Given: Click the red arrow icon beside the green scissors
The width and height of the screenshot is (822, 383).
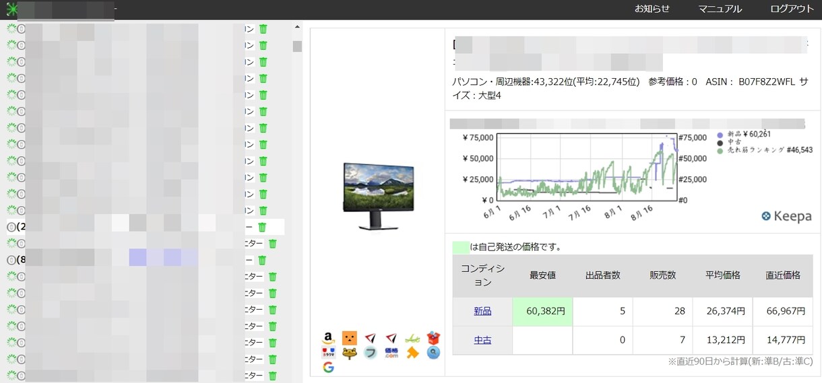Looking at the screenshot, I should (x=391, y=338).
